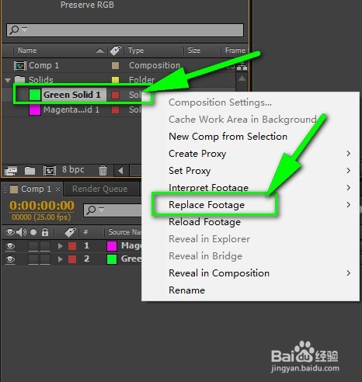Click the Video eye column header icon
Image resolution: width=362 pixels, height=382 pixels.
point(10,232)
